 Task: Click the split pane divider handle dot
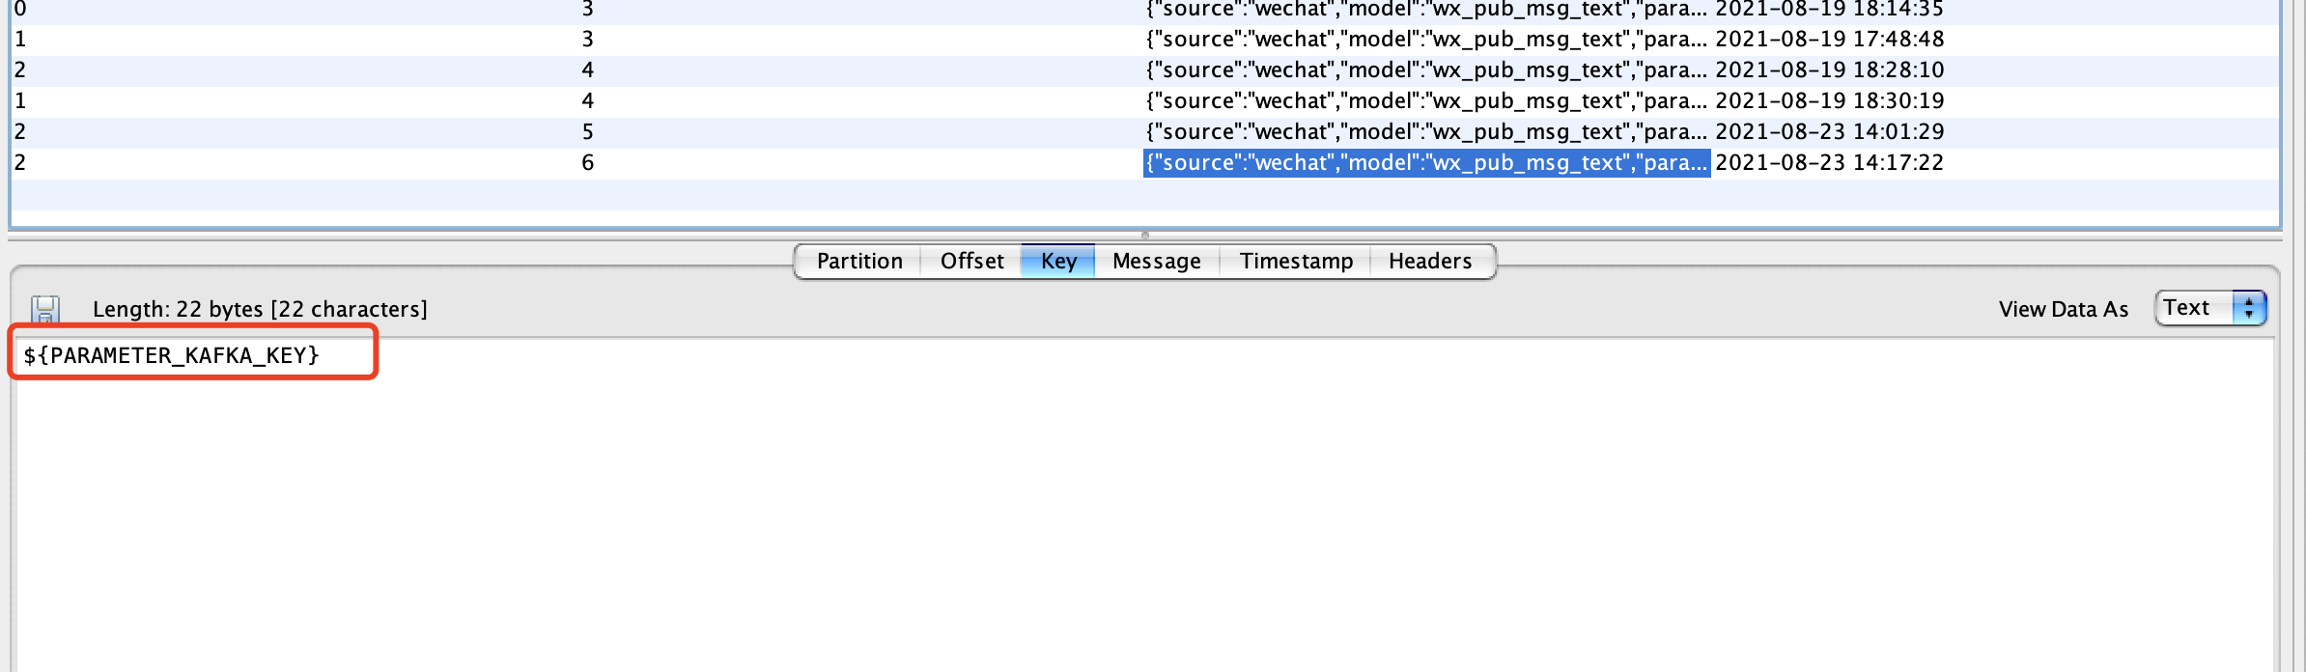[x=1145, y=235]
